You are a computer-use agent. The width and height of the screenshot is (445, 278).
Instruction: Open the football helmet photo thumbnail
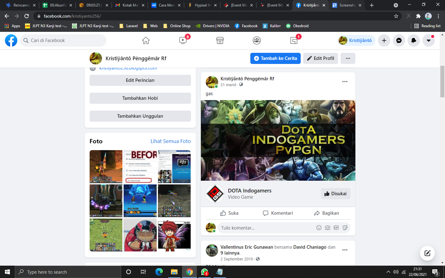click(140, 235)
